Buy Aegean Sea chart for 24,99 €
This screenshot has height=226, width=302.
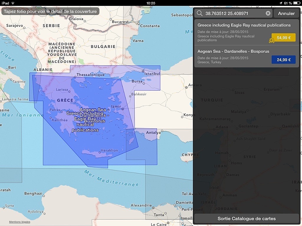pyautogui.click(x=283, y=60)
